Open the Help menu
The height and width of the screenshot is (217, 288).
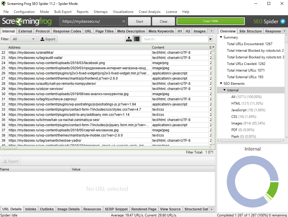point(186,11)
